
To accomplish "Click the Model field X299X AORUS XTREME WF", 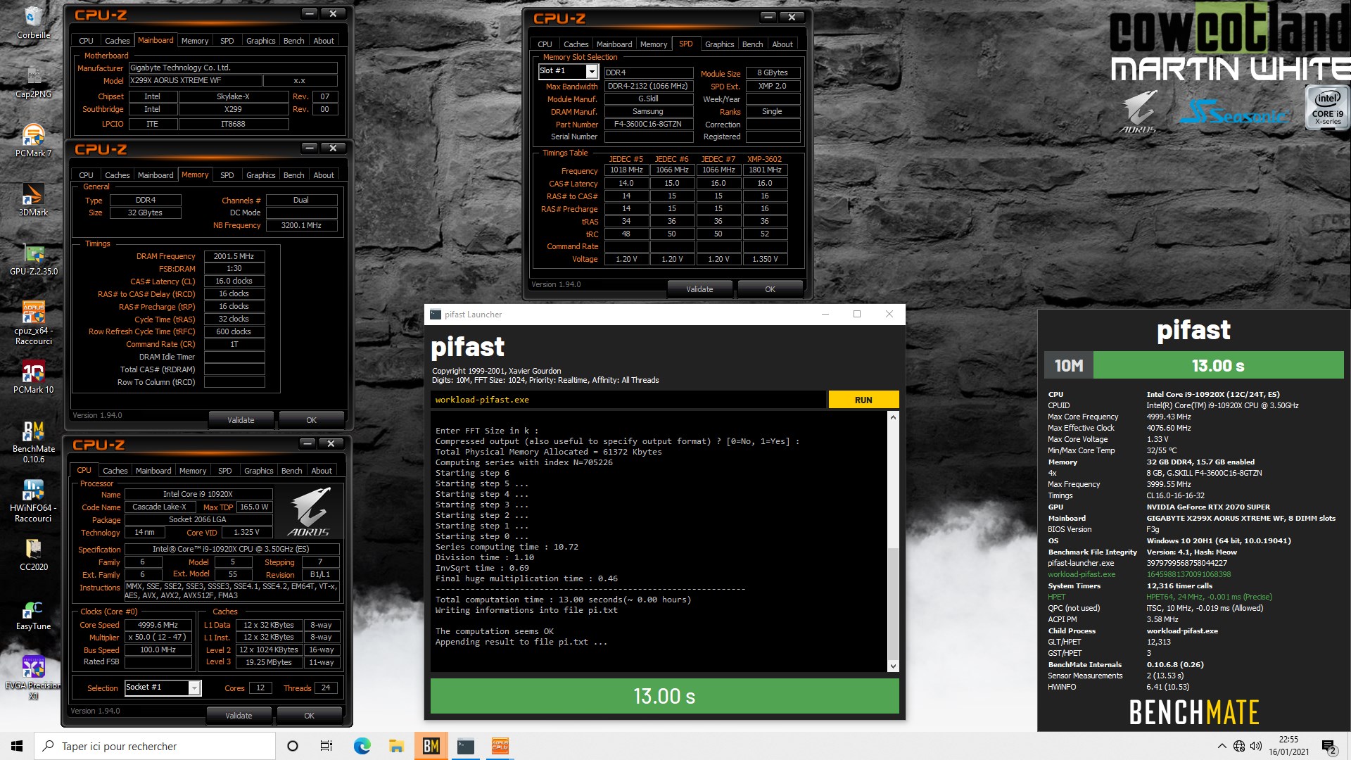I will 195,81.
